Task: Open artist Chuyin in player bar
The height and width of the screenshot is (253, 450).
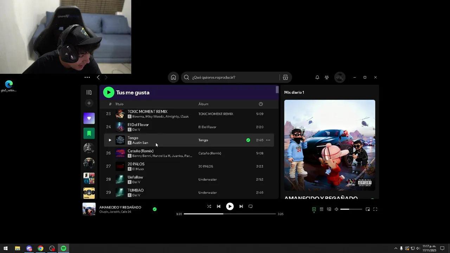Action: tap(103, 212)
